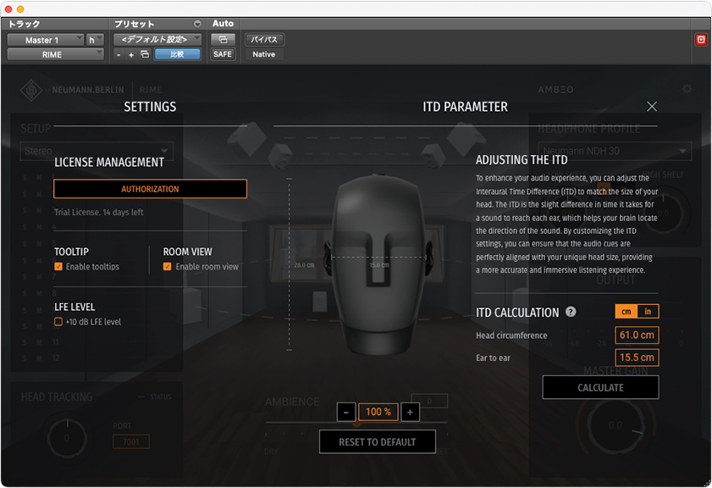
Task: Close the settings overlay with the X
Action: [x=652, y=107]
